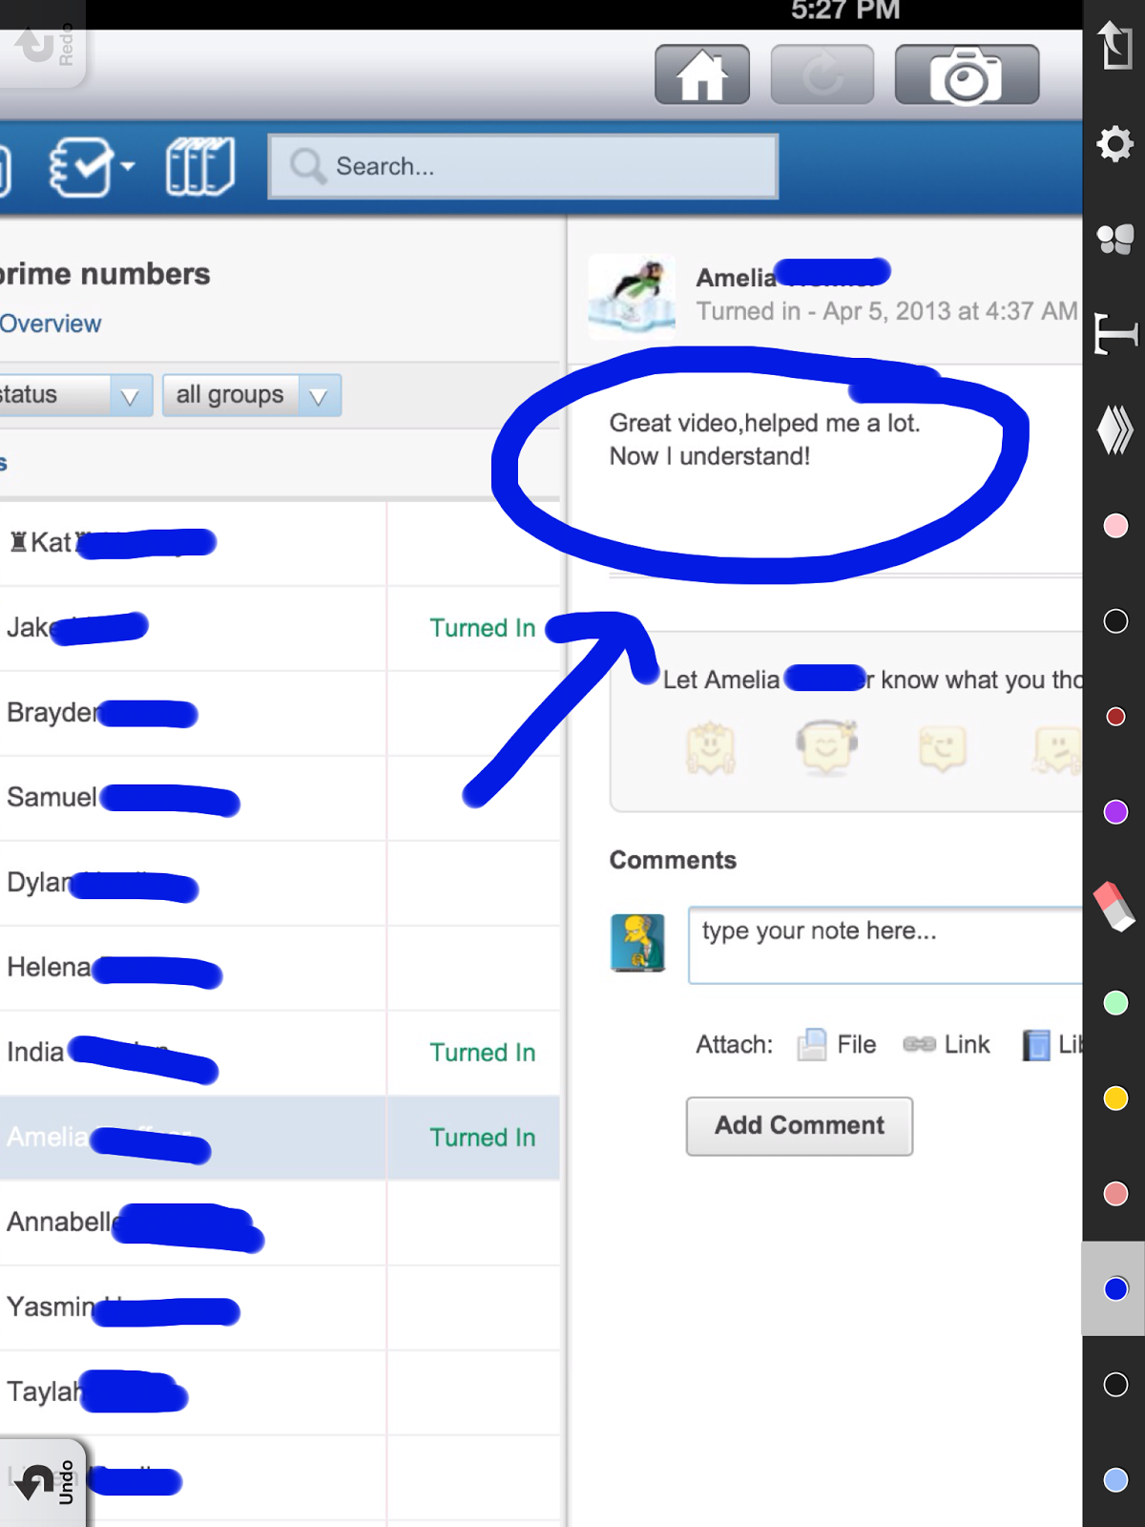Image resolution: width=1145 pixels, height=1527 pixels.
Task: Attach a File to the comment
Action: pos(837,1045)
